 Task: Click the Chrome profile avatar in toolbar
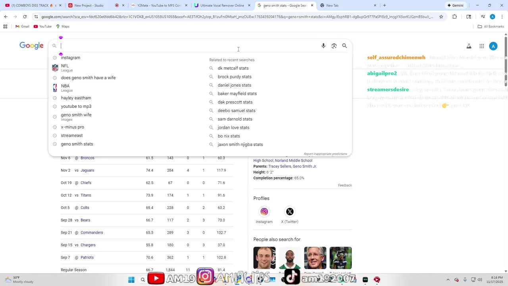click(x=493, y=17)
